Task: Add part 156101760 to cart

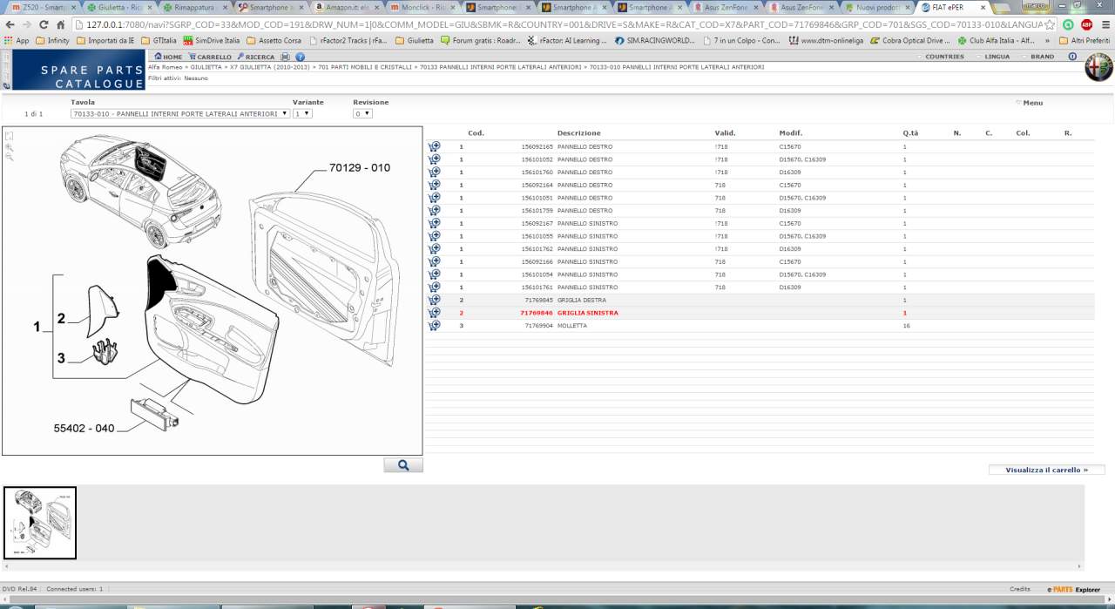Action: (x=434, y=172)
